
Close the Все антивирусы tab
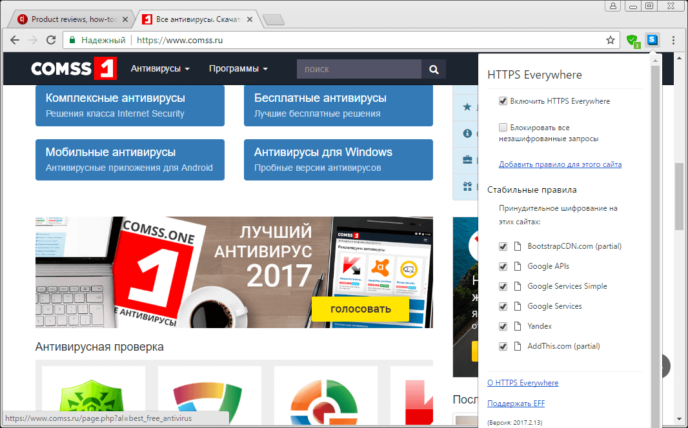point(250,19)
